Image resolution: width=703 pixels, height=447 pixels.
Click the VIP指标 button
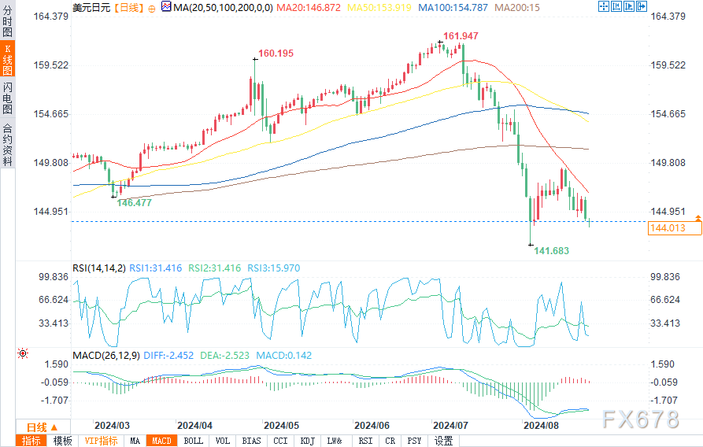coord(102,441)
